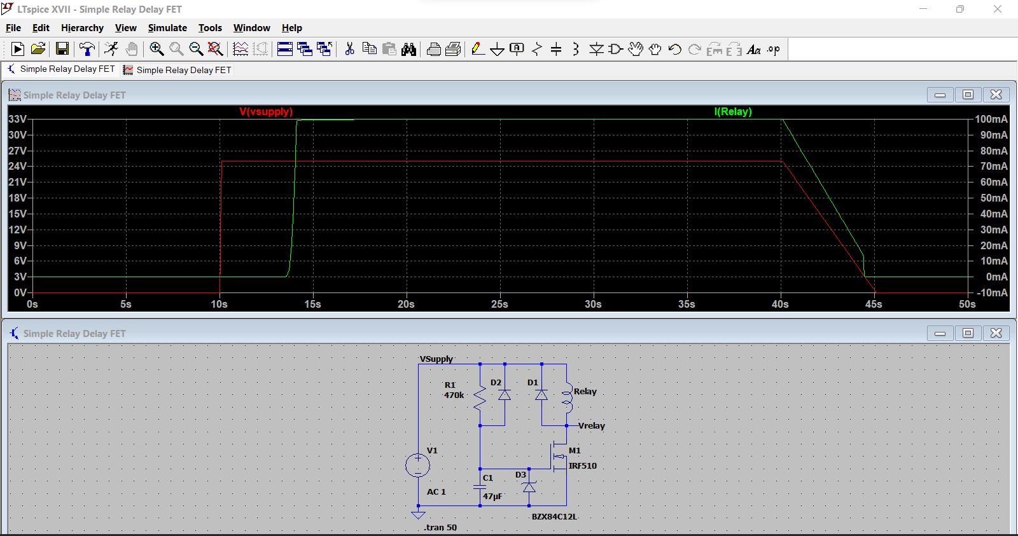
Task: Run the simulation with the running man icon
Action: point(111,49)
